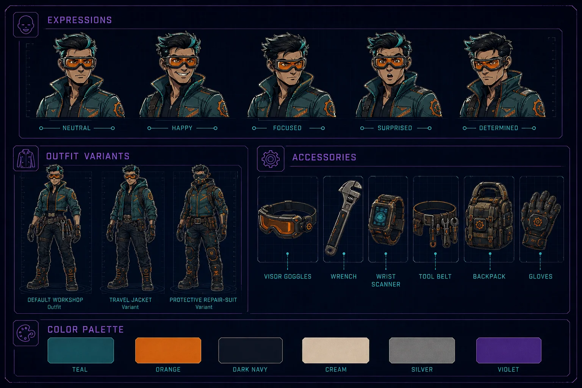Image resolution: width=582 pixels, height=388 pixels.
Task: Click the WRIST SCANNER label
Action: (386, 280)
